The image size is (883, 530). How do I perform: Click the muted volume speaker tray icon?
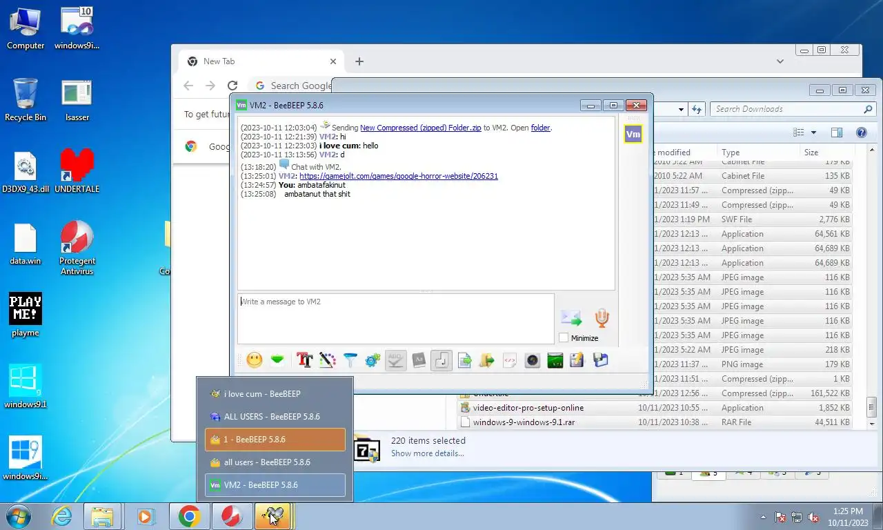click(813, 517)
